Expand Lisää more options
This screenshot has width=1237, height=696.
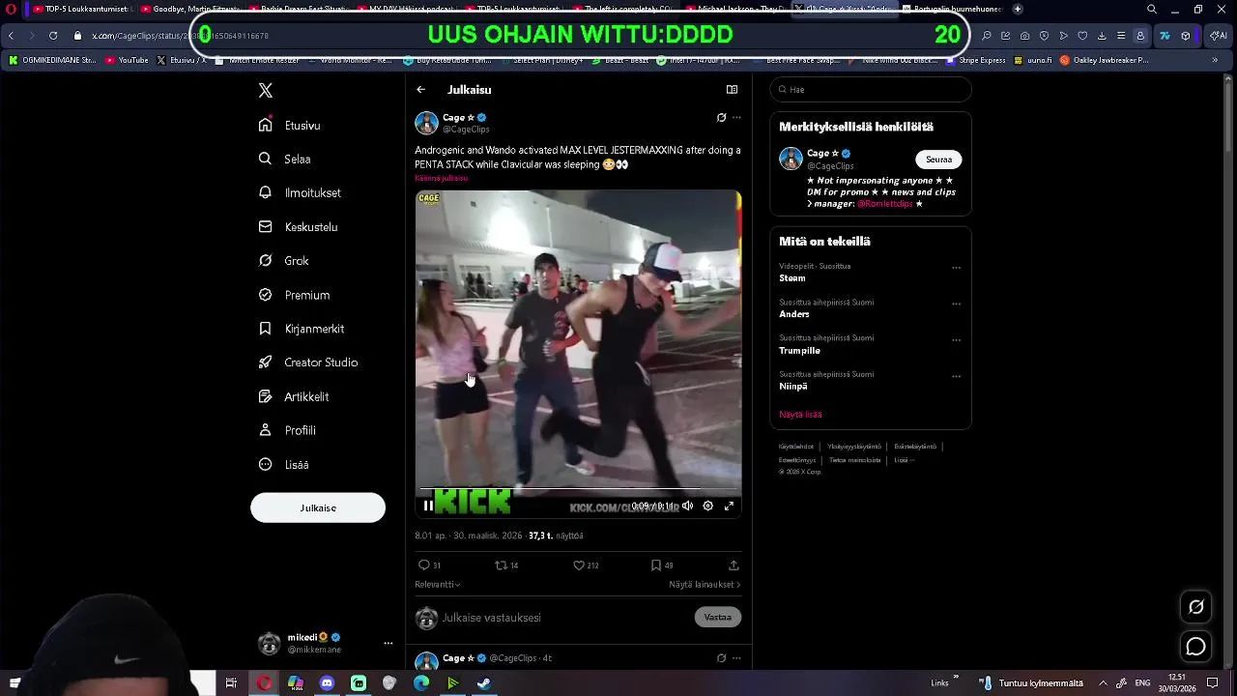pos(283,464)
